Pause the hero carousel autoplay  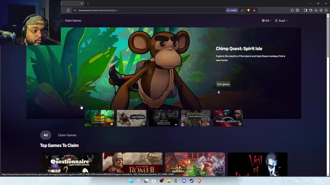(219, 92)
